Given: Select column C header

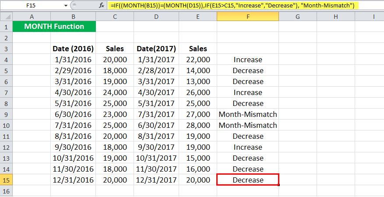Looking at the screenshot, I should click(115, 16).
